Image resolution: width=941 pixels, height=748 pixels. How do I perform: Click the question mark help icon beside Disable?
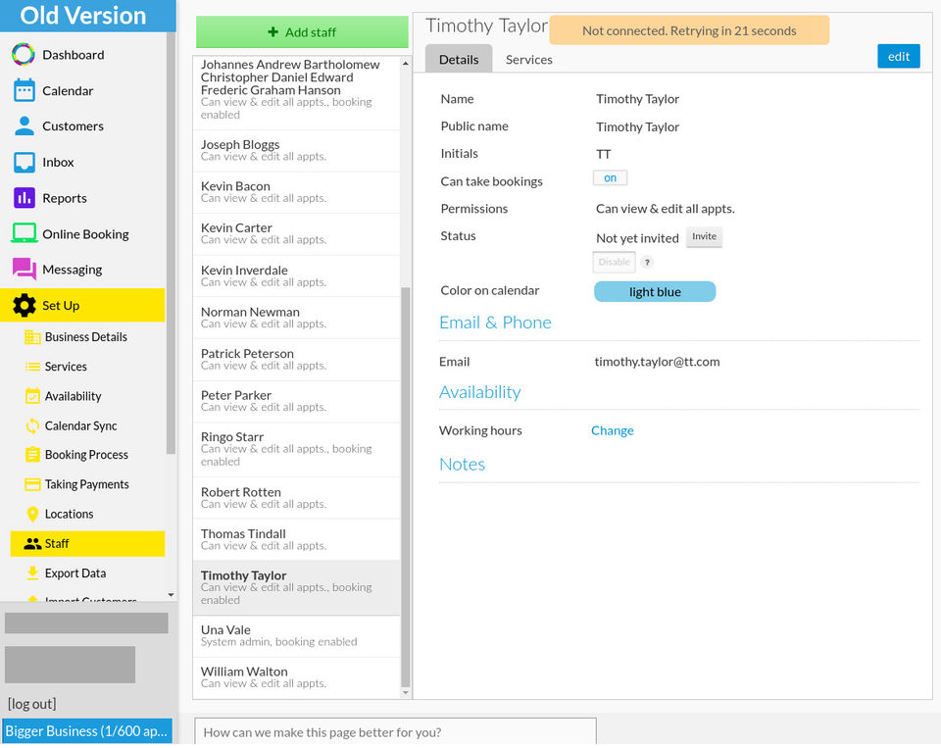647,263
